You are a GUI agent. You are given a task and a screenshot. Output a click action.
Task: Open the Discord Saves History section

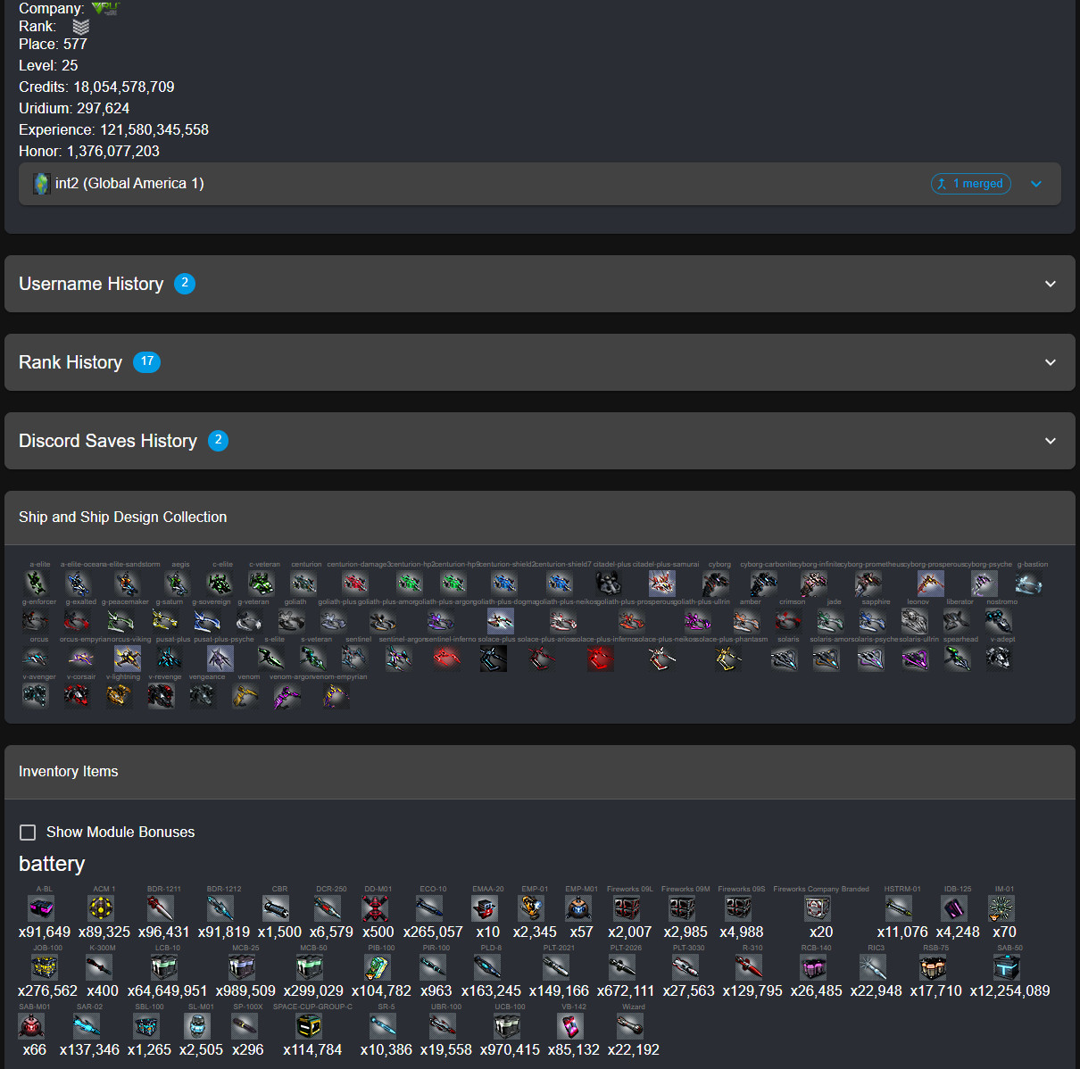(540, 441)
